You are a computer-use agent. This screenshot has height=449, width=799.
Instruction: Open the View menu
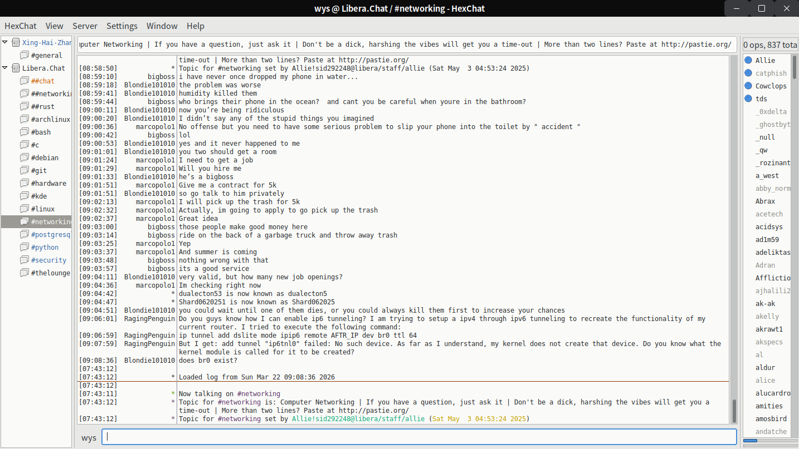(x=55, y=26)
